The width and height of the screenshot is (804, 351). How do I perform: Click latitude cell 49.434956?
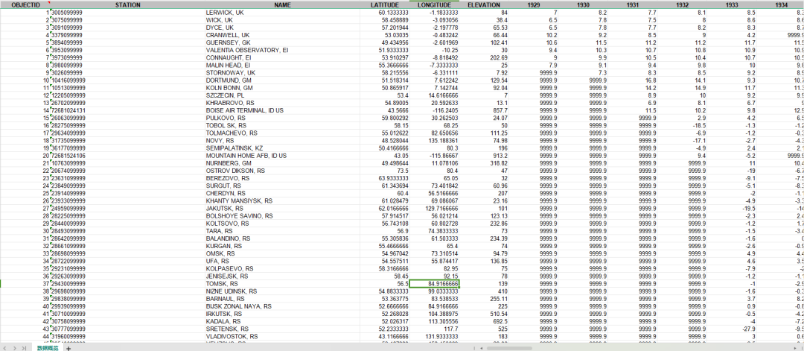click(x=384, y=42)
